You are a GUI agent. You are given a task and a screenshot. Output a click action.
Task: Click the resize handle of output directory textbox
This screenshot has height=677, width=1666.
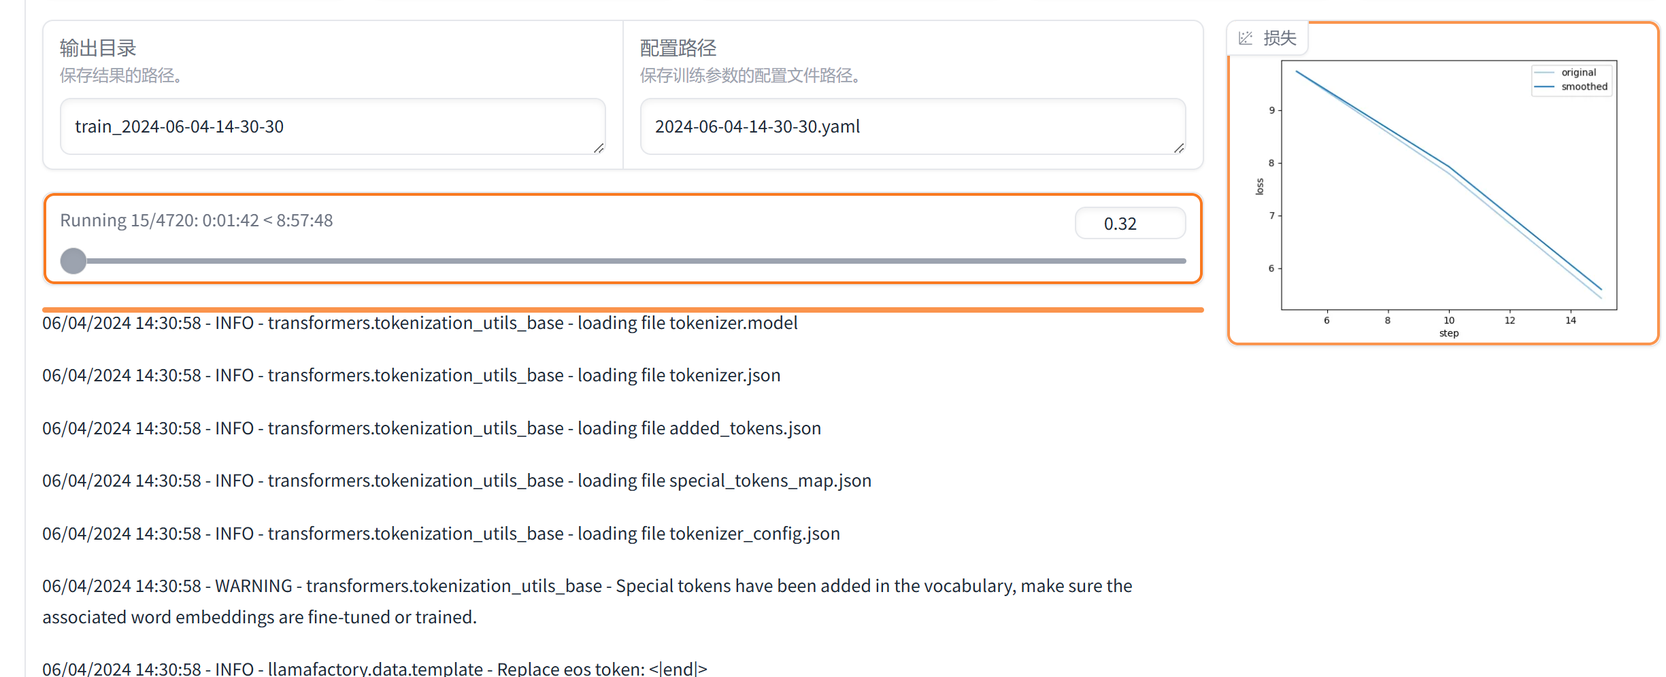click(599, 148)
